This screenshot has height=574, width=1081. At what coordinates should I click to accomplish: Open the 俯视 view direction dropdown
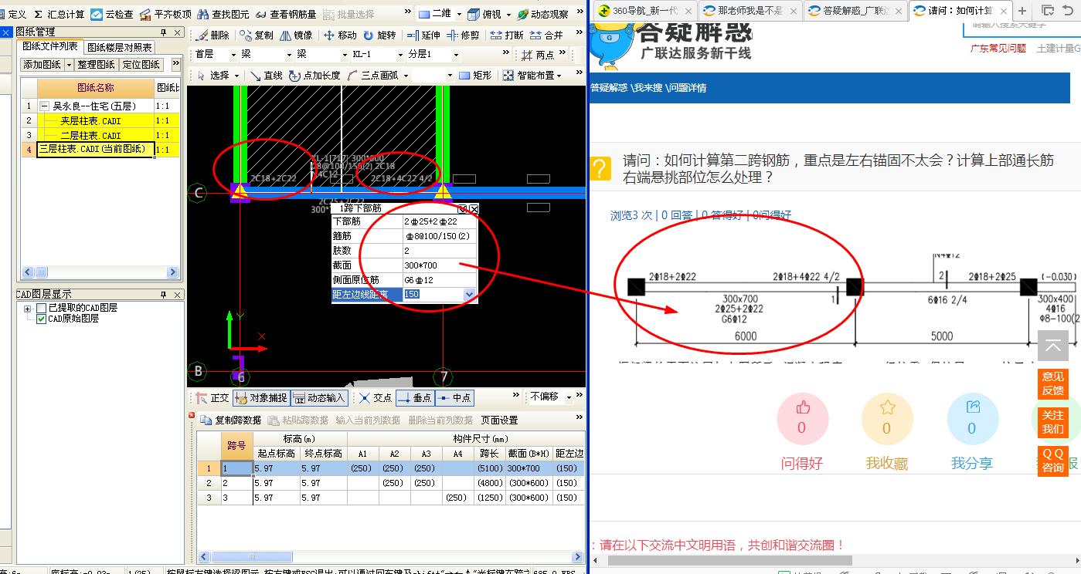point(507,15)
